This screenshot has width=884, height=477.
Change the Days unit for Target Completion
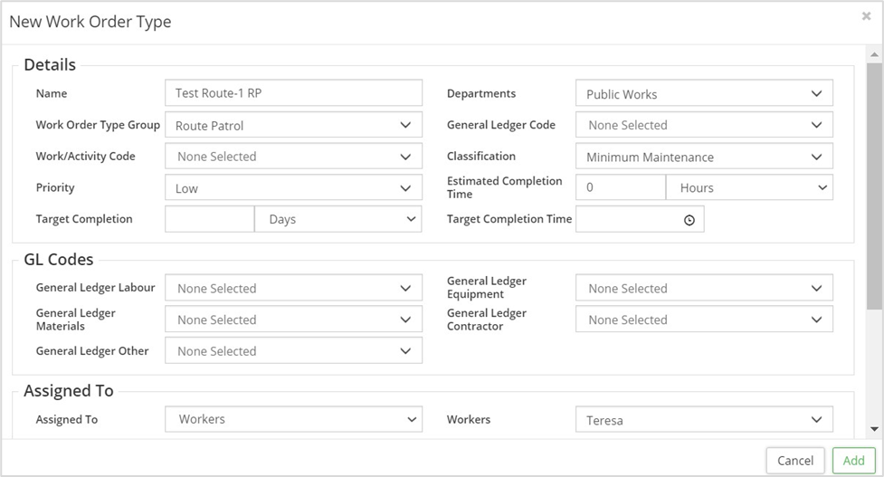[338, 219]
